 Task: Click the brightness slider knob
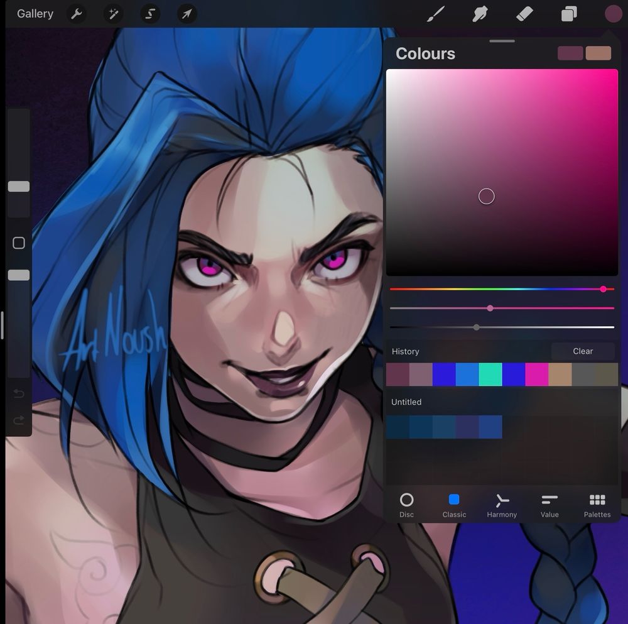tap(476, 327)
